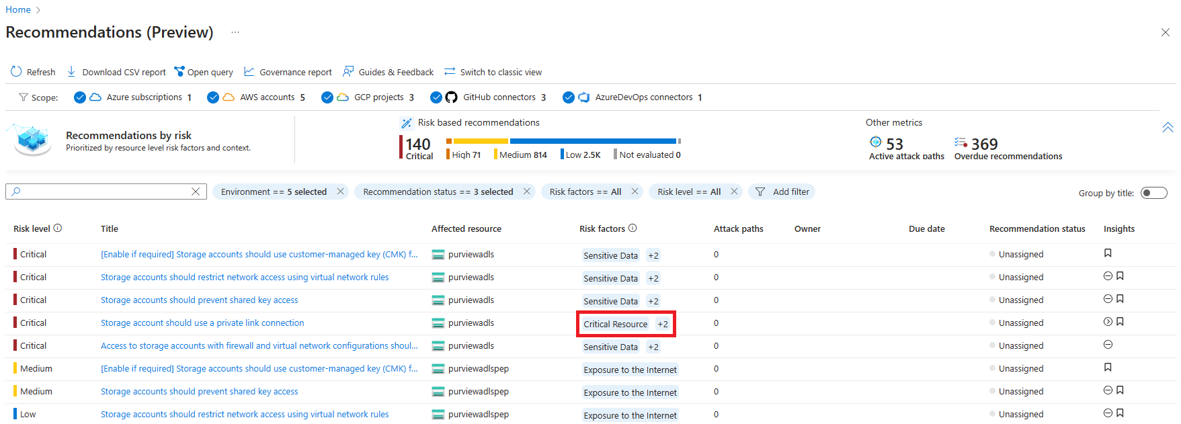Click the Guides & Feedback icon
The height and width of the screenshot is (424, 1181).
(x=348, y=72)
